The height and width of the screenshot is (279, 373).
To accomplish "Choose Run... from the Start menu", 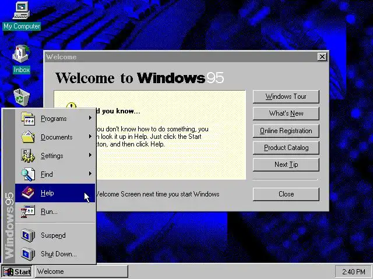I will 55,212.
